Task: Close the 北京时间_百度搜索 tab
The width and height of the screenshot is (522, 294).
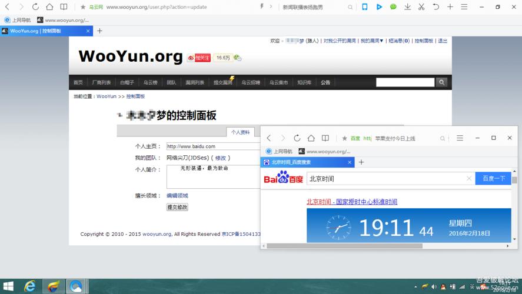Action: coord(350,162)
